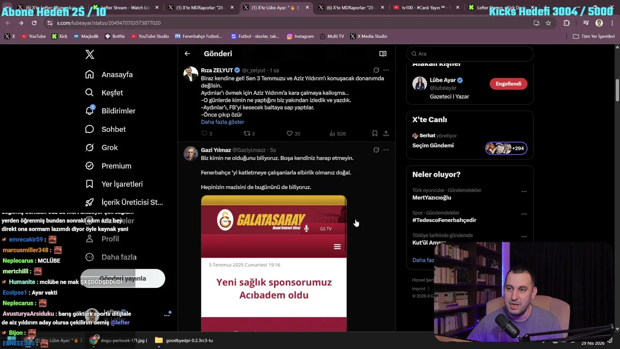This screenshot has height=349, width=620.
Task: Open more options on Rıza ZELYUT post
Action: 386,70
